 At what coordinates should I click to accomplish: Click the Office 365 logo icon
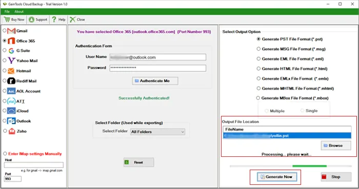click(11, 41)
